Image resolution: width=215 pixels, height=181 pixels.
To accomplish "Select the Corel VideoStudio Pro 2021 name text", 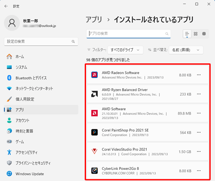I will 124,150.
